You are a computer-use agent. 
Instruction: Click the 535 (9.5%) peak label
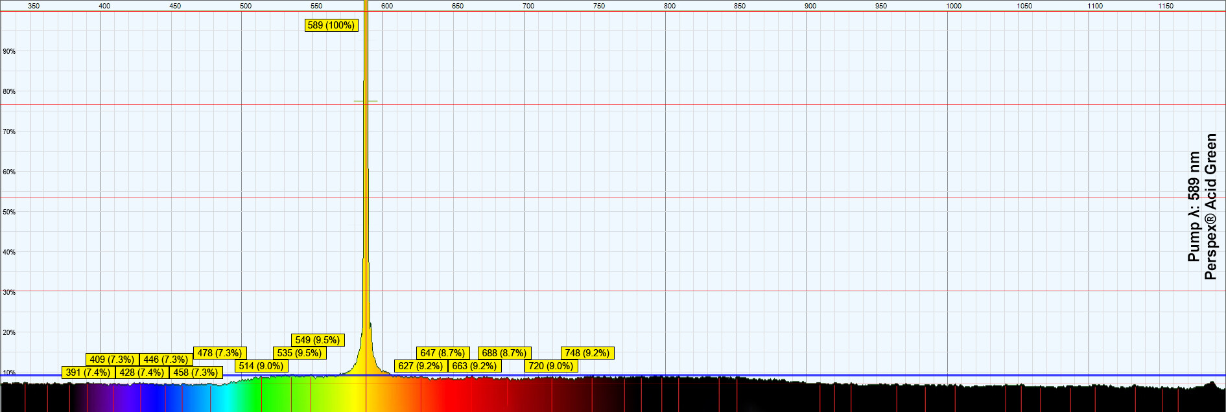coord(300,353)
